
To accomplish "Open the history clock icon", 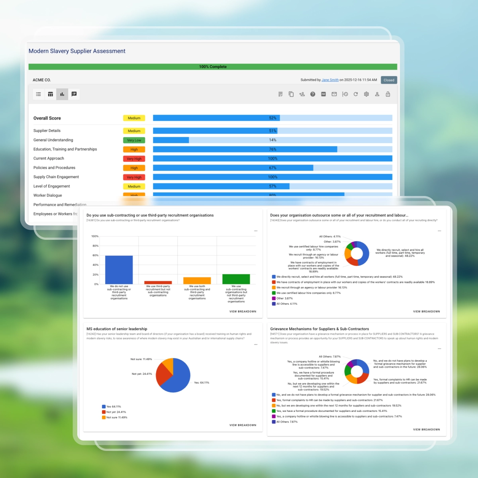I will (345, 94).
